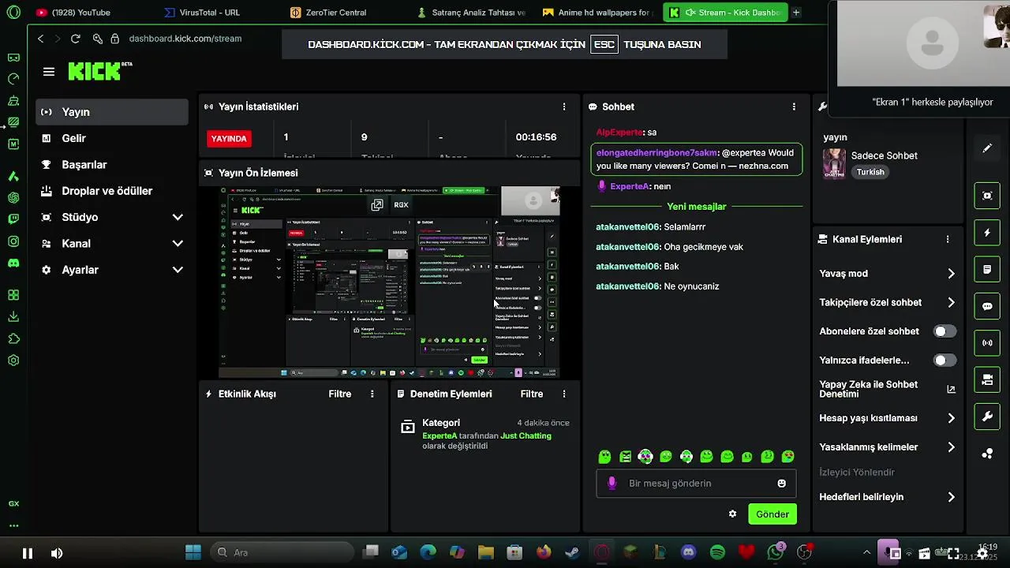Pause the video playback
The height and width of the screenshot is (568, 1010).
click(28, 553)
